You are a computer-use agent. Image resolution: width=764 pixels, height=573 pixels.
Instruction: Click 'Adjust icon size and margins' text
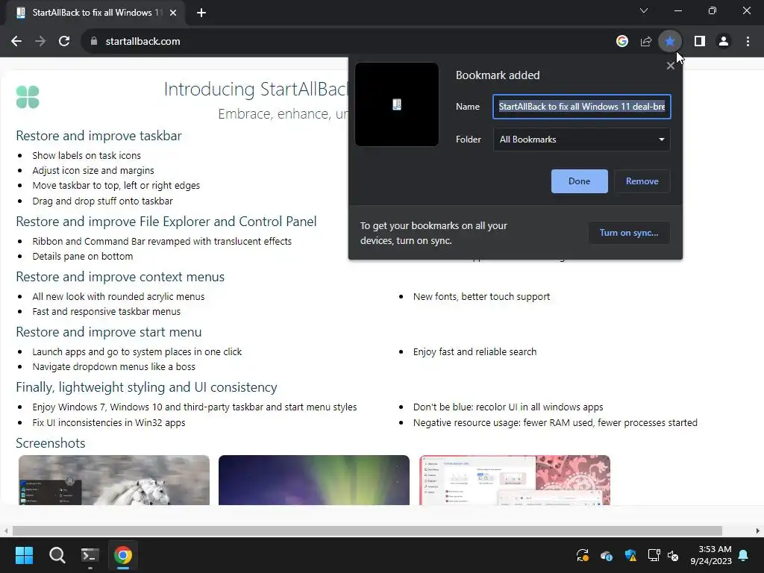[93, 171]
